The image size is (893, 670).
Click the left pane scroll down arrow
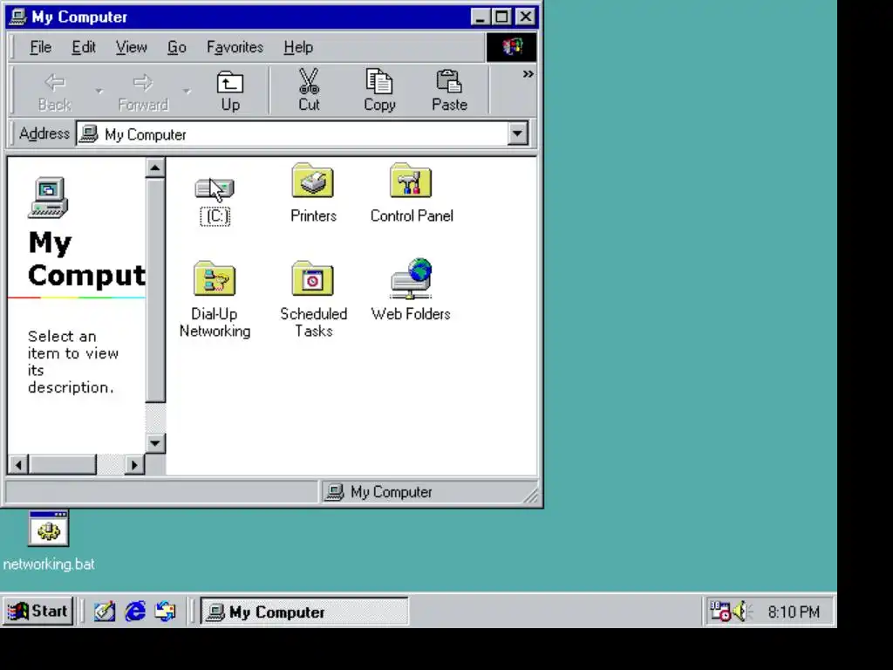155,443
